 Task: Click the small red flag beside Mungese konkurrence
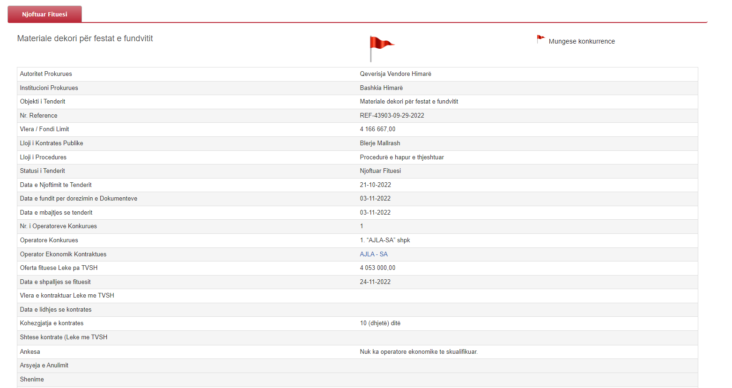pyautogui.click(x=540, y=39)
